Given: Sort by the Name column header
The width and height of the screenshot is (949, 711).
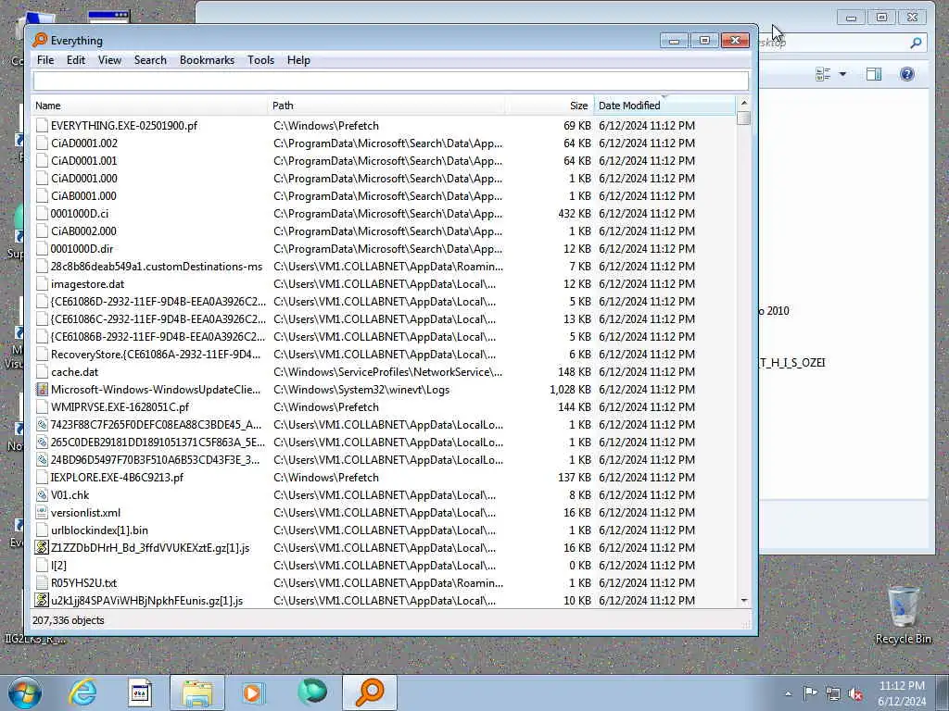Looking at the screenshot, I should [x=149, y=106].
